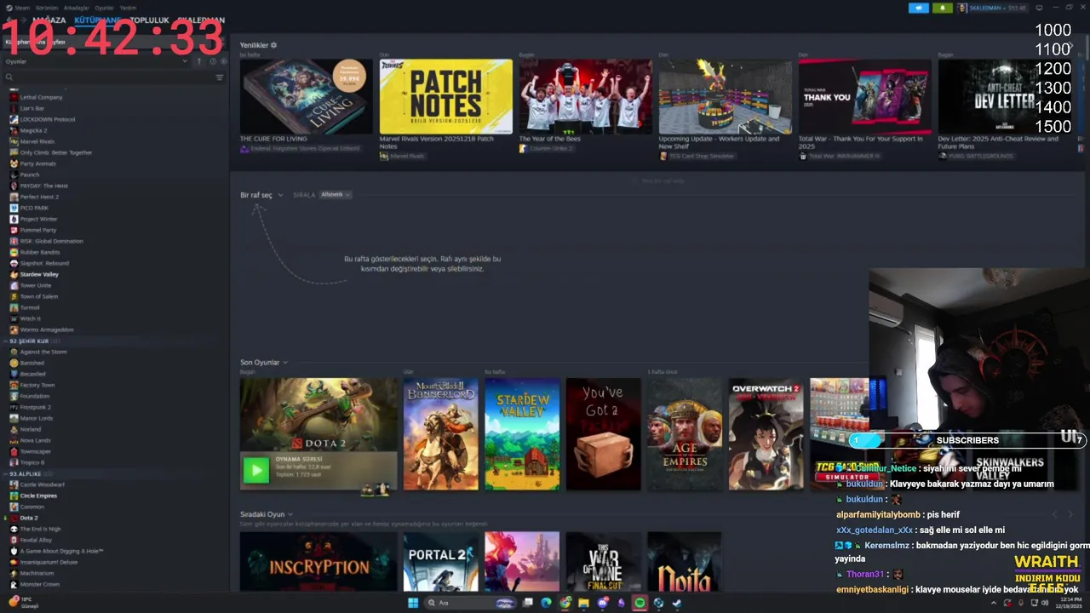Click the Lethal Company icon in the list
The height and width of the screenshot is (613, 1090).
[14, 97]
